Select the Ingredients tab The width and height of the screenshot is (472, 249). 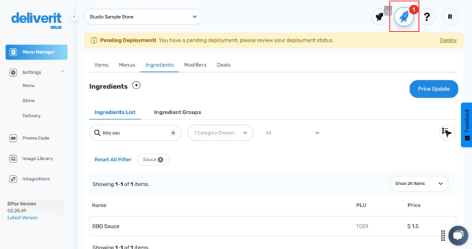point(160,64)
